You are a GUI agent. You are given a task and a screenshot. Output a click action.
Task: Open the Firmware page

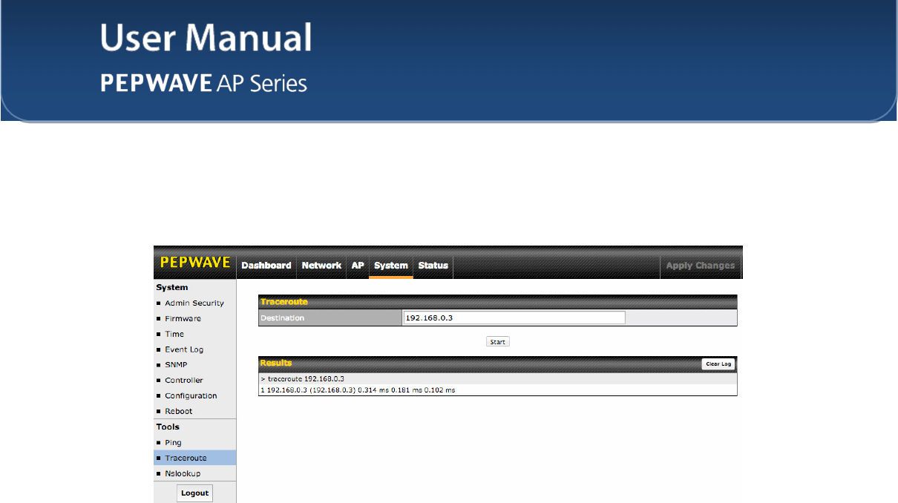[183, 318]
